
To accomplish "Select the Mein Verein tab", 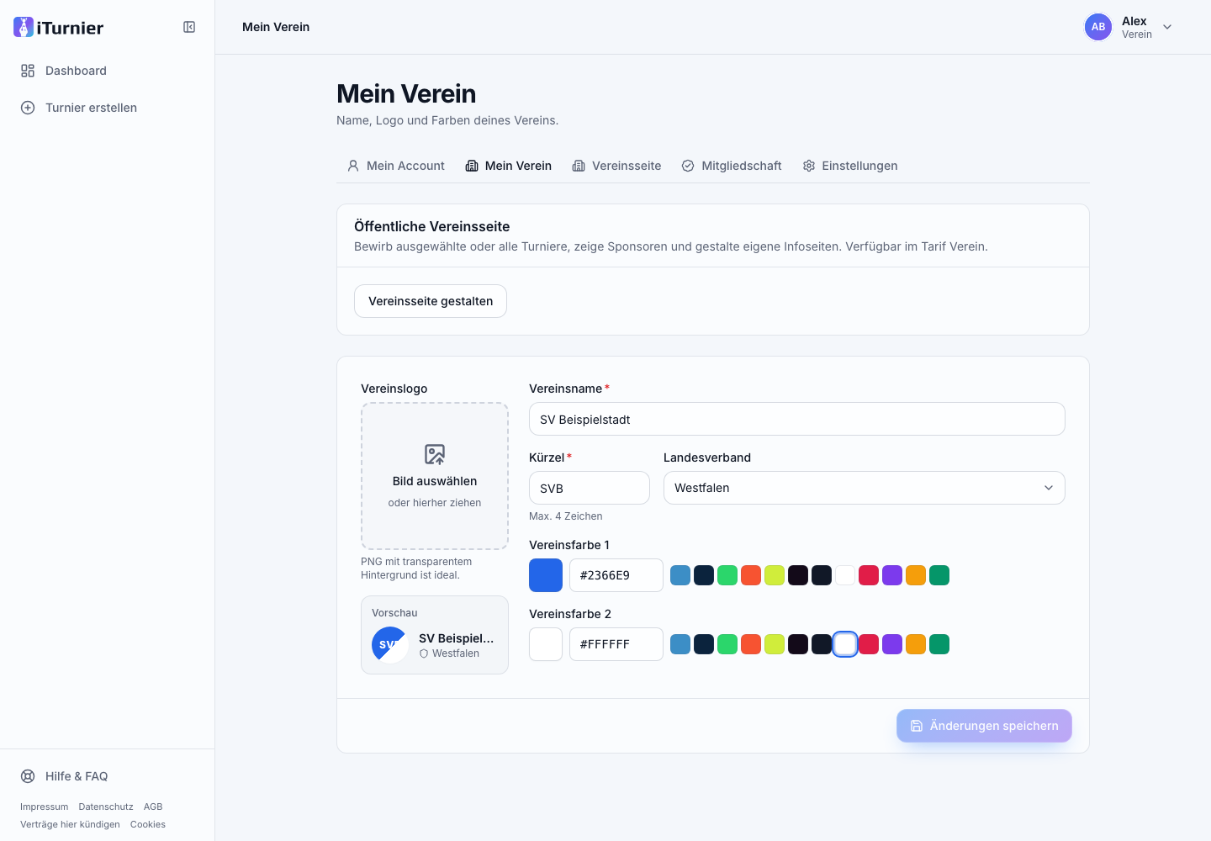I will click(509, 166).
